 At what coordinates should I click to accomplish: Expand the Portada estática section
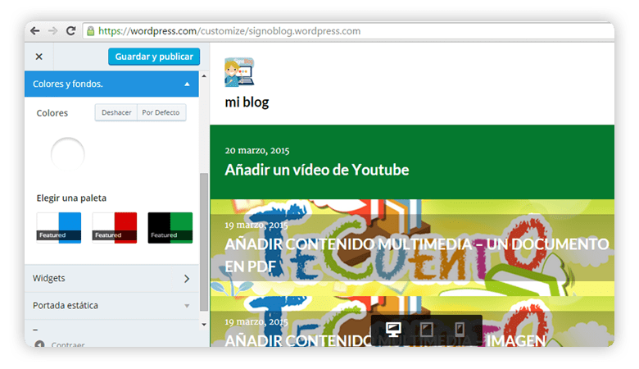click(x=111, y=306)
